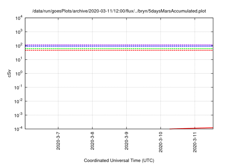Click the plot file path title
This screenshot has height=164, width=235.
point(119,11)
